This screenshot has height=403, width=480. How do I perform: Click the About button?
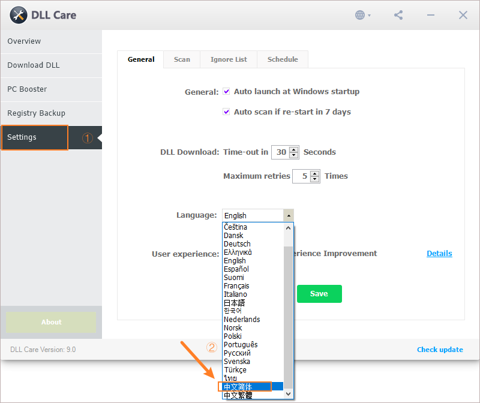pyautogui.click(x=51, y=322)
